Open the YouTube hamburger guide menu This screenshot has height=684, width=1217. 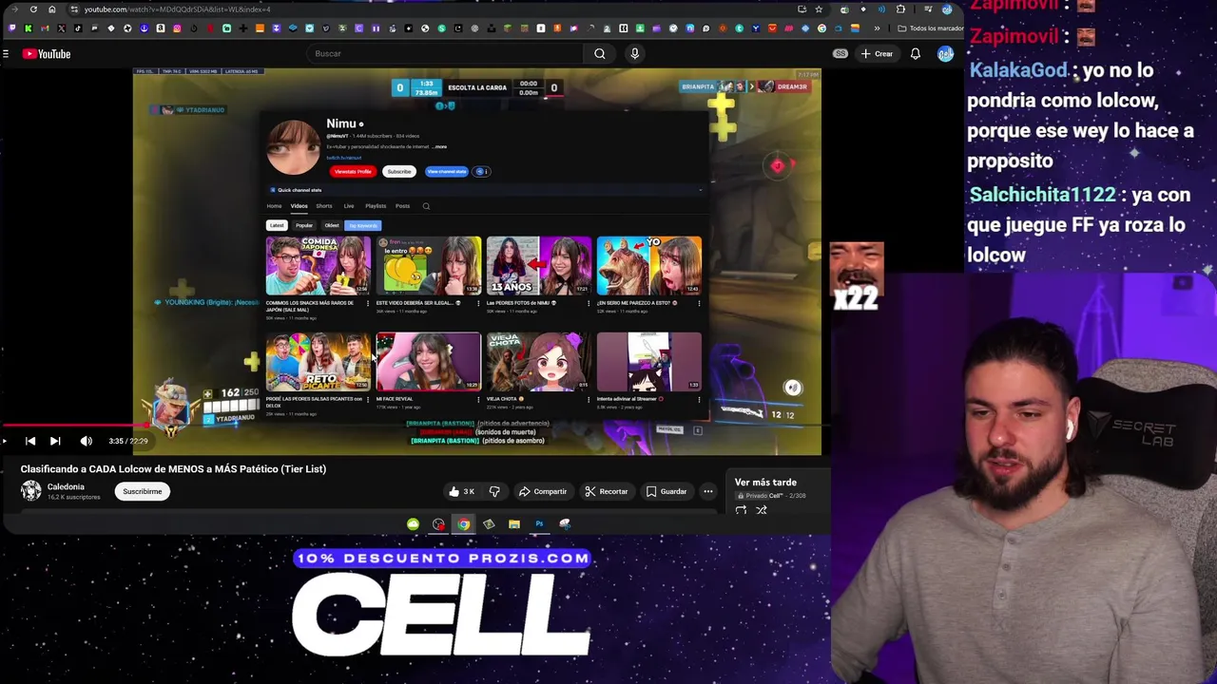coord(6,54)
